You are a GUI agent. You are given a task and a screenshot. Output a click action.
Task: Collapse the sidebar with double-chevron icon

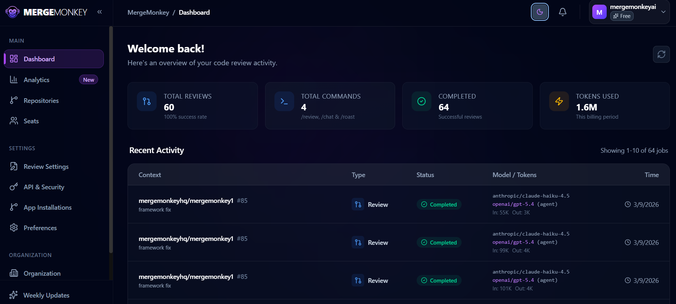pos(99,12)
